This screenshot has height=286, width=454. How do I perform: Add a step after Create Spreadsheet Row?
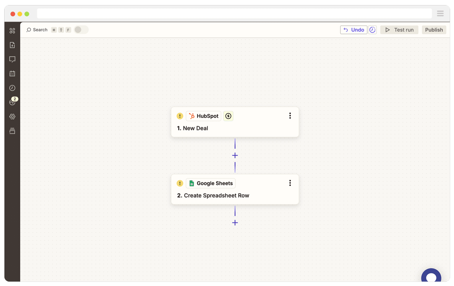pyautogui.click(x=235, y=223)
